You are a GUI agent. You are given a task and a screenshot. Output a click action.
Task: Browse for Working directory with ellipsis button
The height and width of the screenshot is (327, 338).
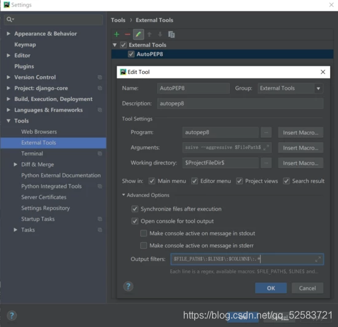point(266,163)
